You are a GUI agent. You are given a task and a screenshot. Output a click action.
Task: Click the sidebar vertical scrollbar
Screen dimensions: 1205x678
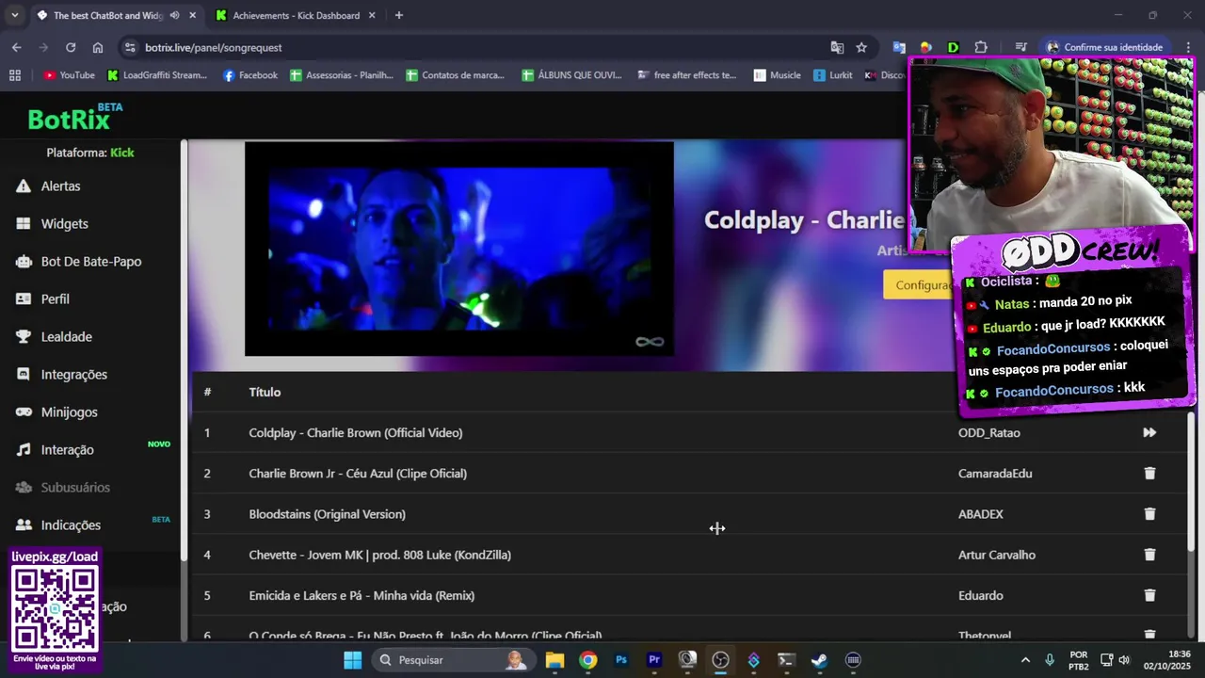185,348
